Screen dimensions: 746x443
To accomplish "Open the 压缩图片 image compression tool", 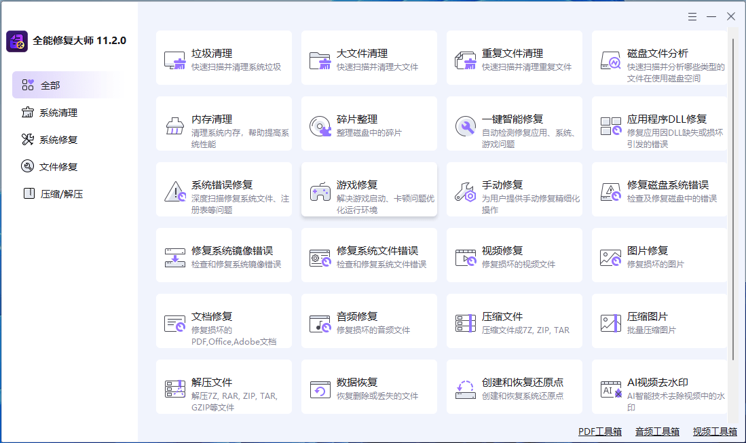I will click(x=658, y=320).
